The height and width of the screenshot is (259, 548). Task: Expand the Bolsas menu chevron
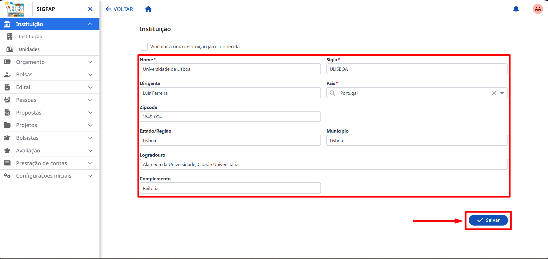pyautogui.click(x=91, y=75)
